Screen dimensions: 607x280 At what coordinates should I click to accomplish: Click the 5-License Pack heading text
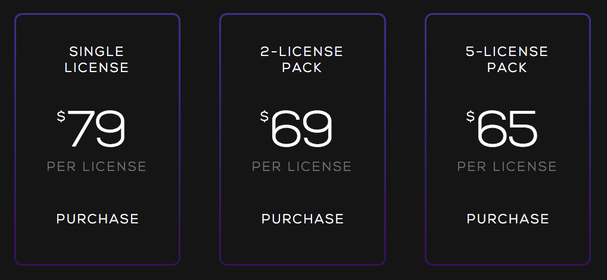507,60
